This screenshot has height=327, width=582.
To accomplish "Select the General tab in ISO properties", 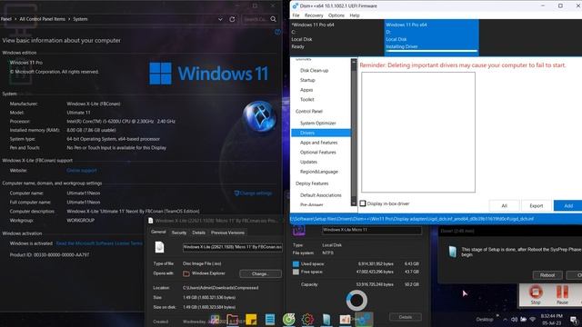I will pyautogui.click(x=158, y=233).
